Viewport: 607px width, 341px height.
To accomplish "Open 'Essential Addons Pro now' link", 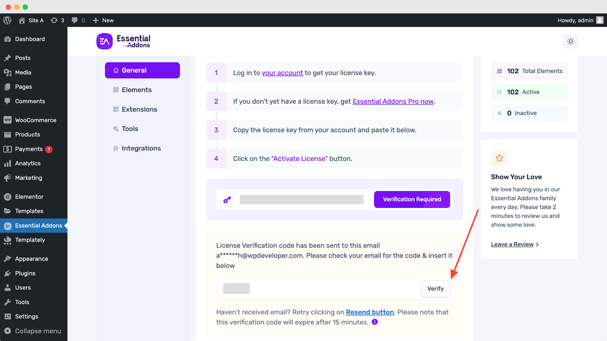I will (x=393, y=101).
